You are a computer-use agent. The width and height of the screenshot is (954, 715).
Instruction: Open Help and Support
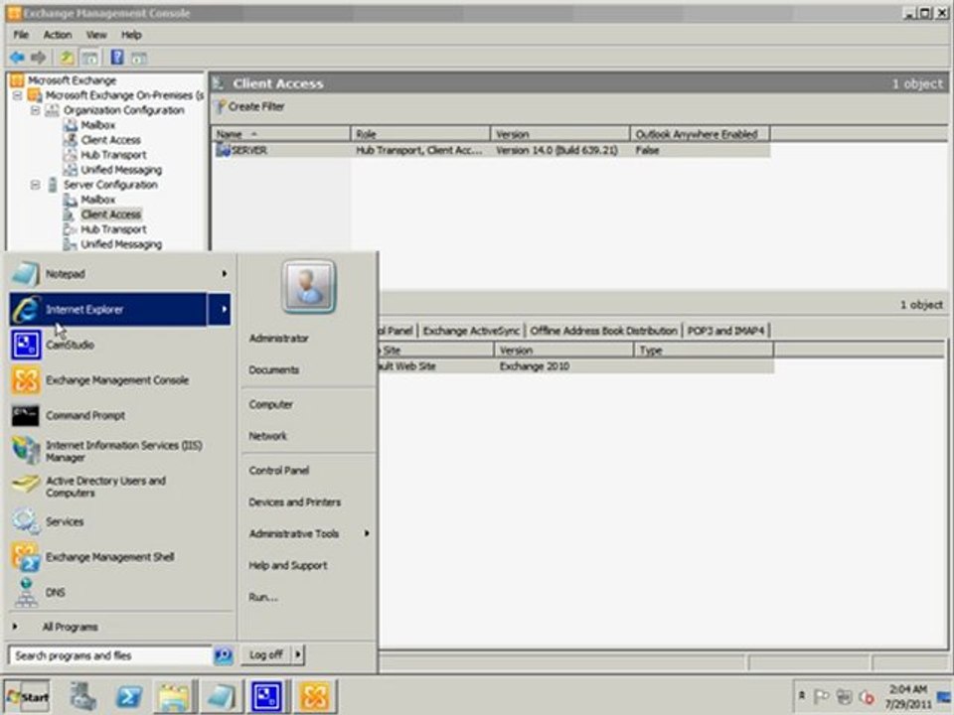click(x=288, y=565)
